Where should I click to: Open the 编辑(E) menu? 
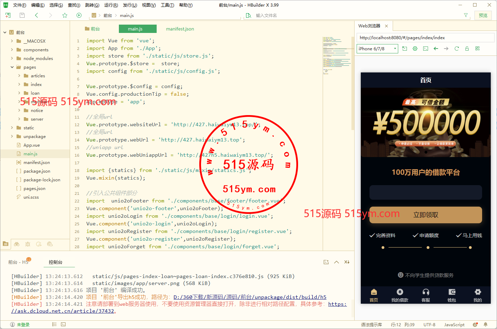point(38,5)
